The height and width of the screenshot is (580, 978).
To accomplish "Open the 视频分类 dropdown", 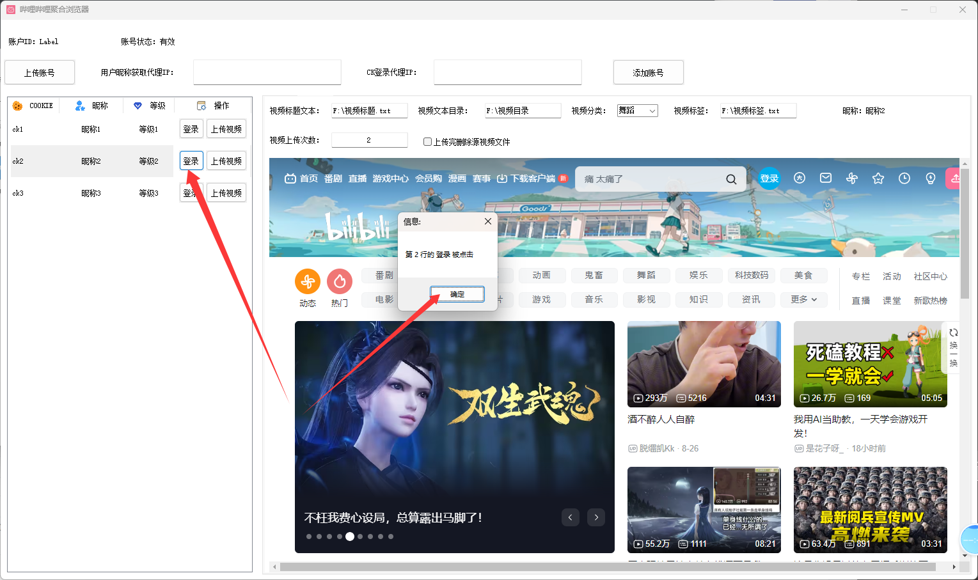I will point(637,111).
